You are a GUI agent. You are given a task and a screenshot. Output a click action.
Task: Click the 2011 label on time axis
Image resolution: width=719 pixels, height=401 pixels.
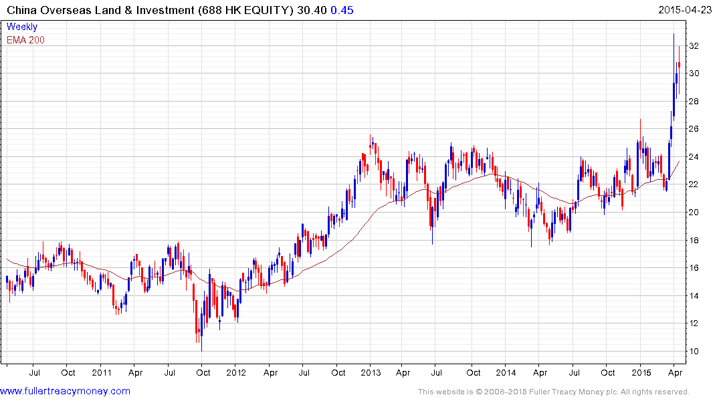pyautogui.click(x=101, y=372)
